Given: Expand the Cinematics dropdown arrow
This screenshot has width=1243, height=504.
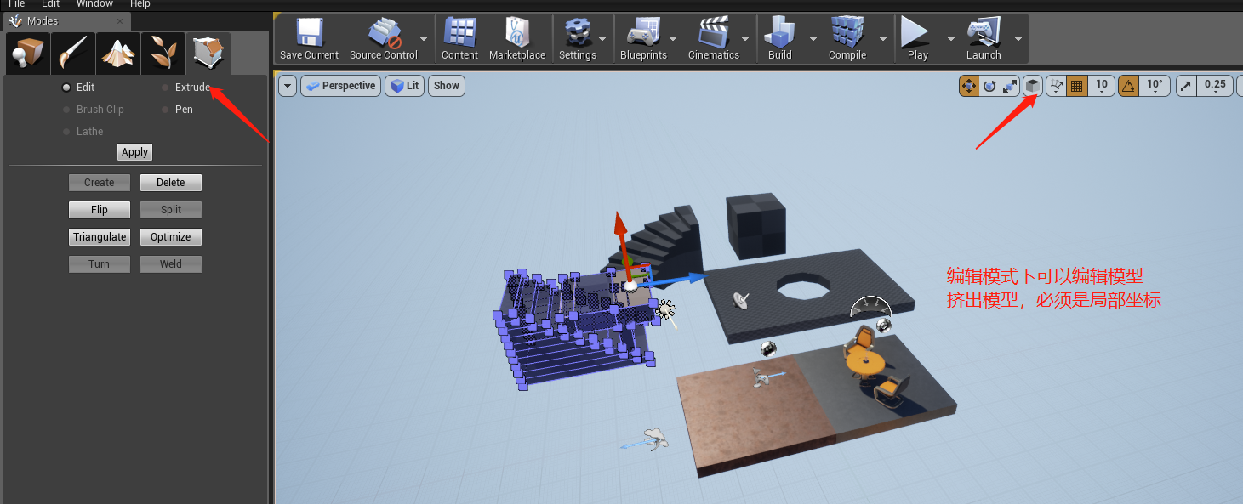Looking at the screenshot, I should point(746,39).
